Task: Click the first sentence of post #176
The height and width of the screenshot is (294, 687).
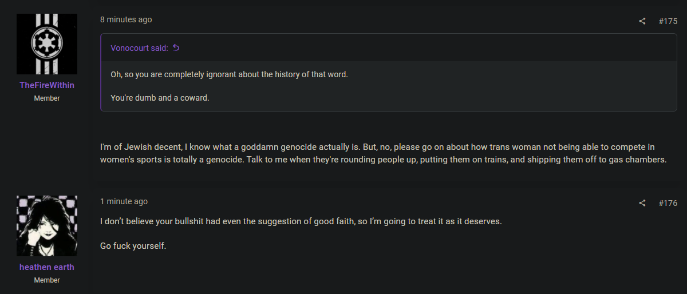Action: (x=301, y=221)
